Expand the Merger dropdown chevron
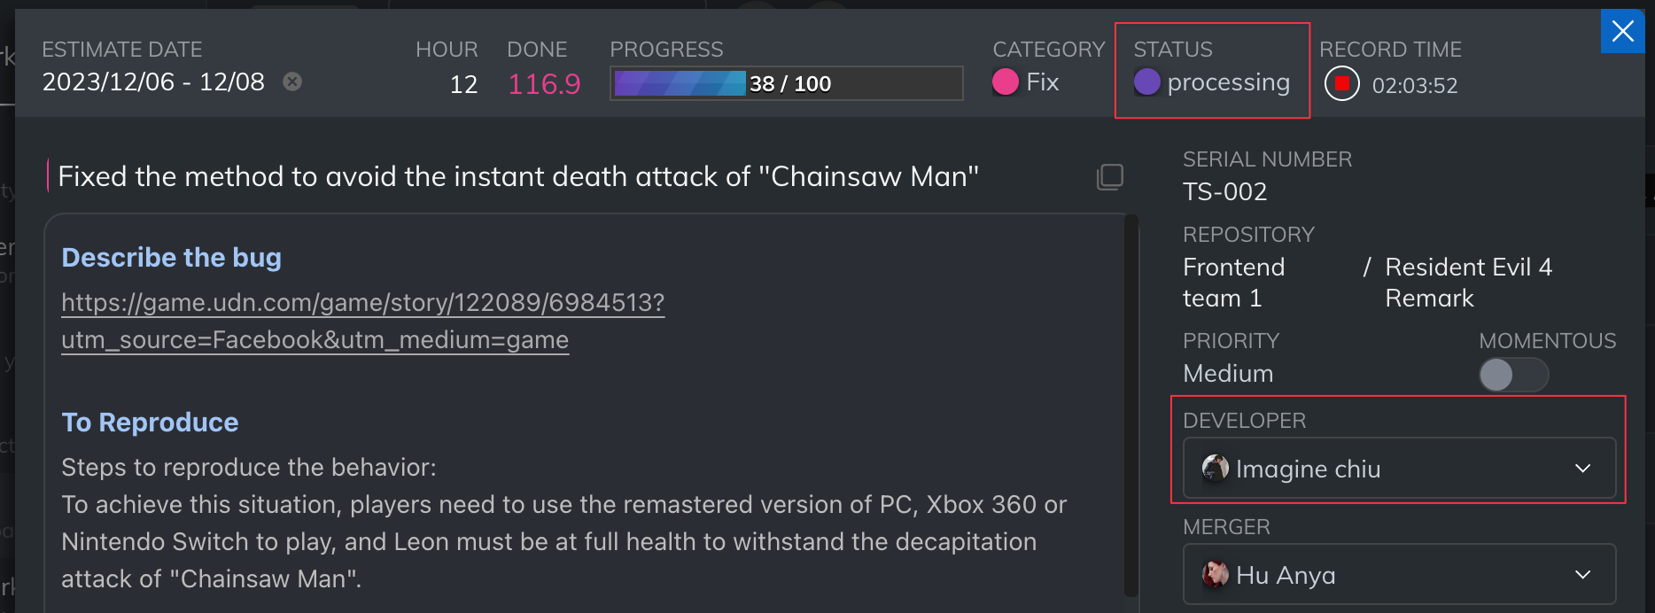The width and height of the screenshot is (1655, 613). [x=1582, y=575]
